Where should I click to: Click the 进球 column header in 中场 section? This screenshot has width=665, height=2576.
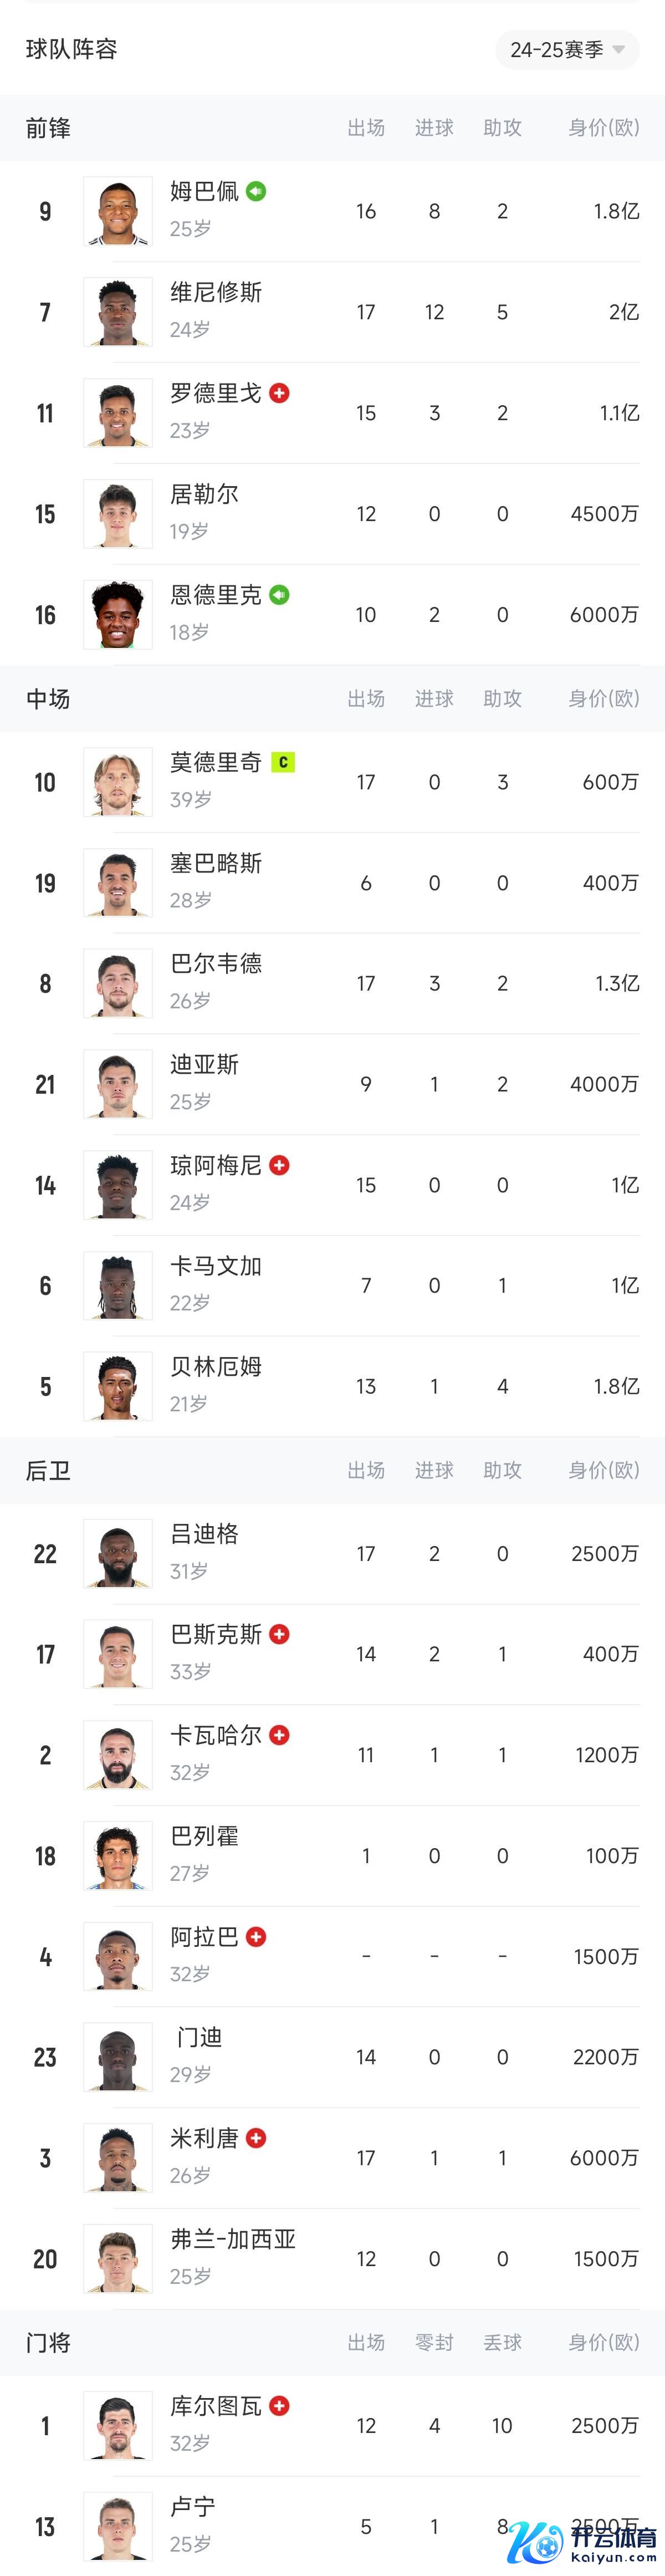point(434,699)
